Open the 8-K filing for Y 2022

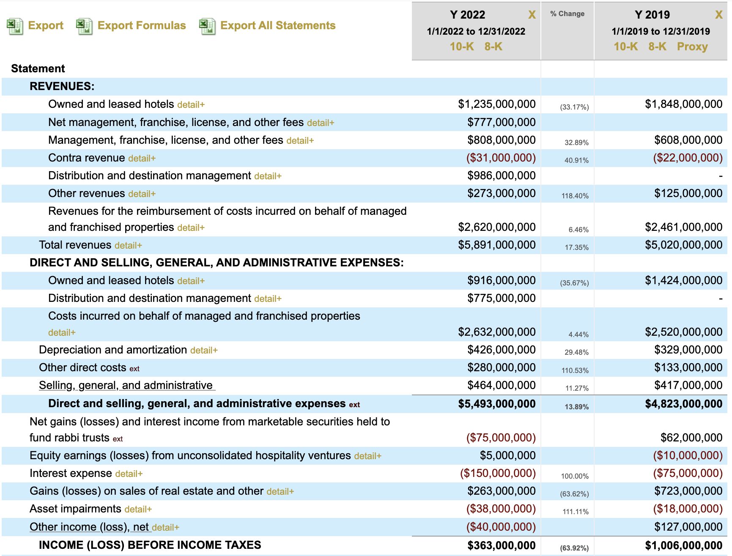coord(493,47)
